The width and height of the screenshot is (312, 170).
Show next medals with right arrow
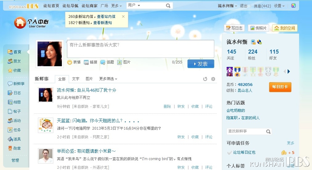pos(289,71)
